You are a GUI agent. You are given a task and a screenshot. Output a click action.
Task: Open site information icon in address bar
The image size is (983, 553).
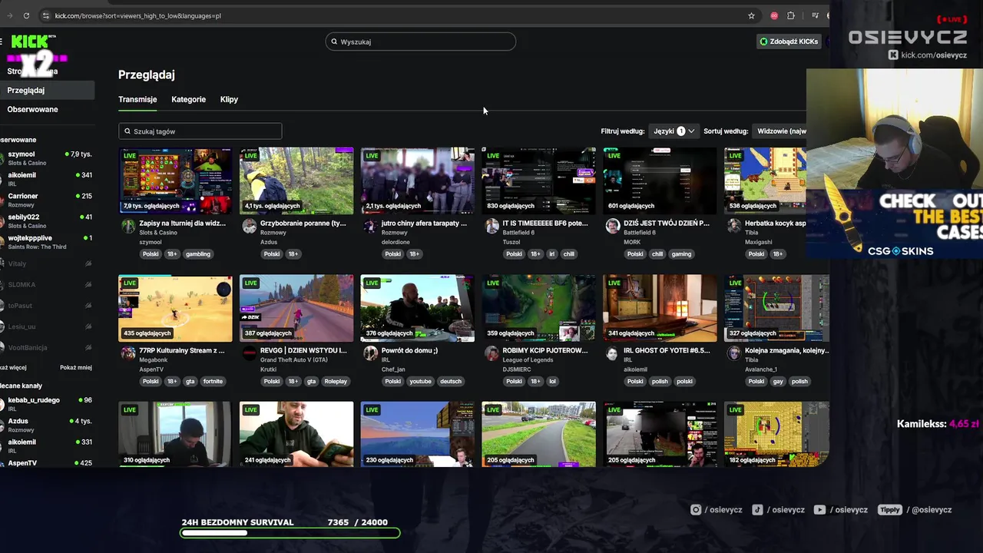pyautogui.click(x=46, y=15)
